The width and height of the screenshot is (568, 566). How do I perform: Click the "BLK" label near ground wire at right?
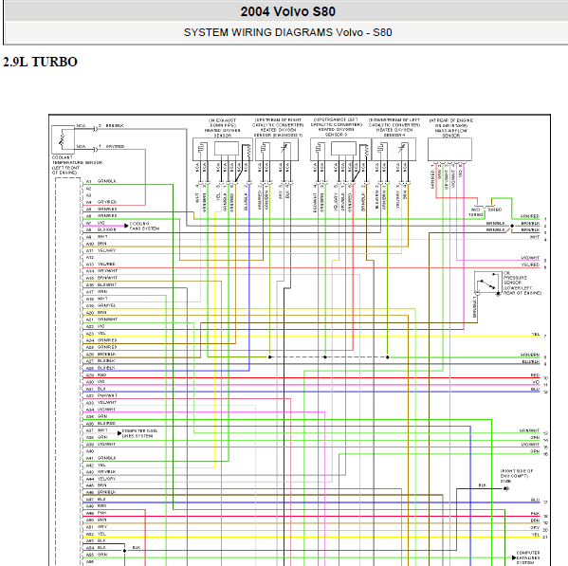click(x=482, y=485)
